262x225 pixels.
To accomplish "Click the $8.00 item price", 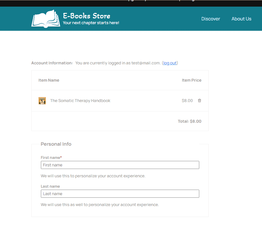I will click(x=187, y=101).
